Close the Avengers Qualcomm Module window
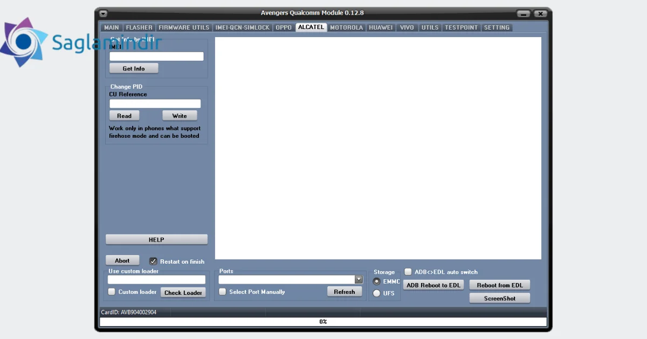The height and width of the screenshot is (339, 647). [540, 13]
